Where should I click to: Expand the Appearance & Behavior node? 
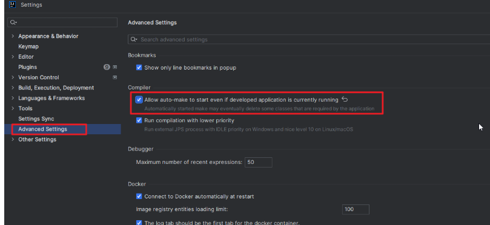[x=13, y=36]
